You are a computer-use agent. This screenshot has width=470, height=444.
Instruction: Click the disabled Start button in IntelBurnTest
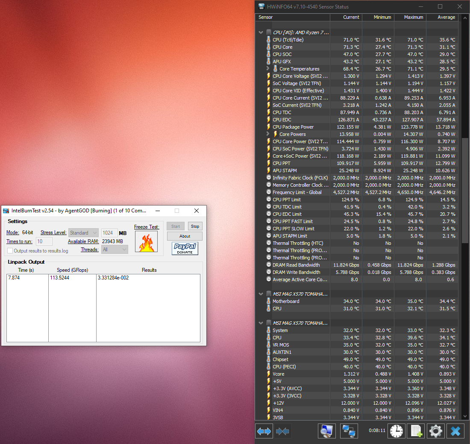click(176, 226)
